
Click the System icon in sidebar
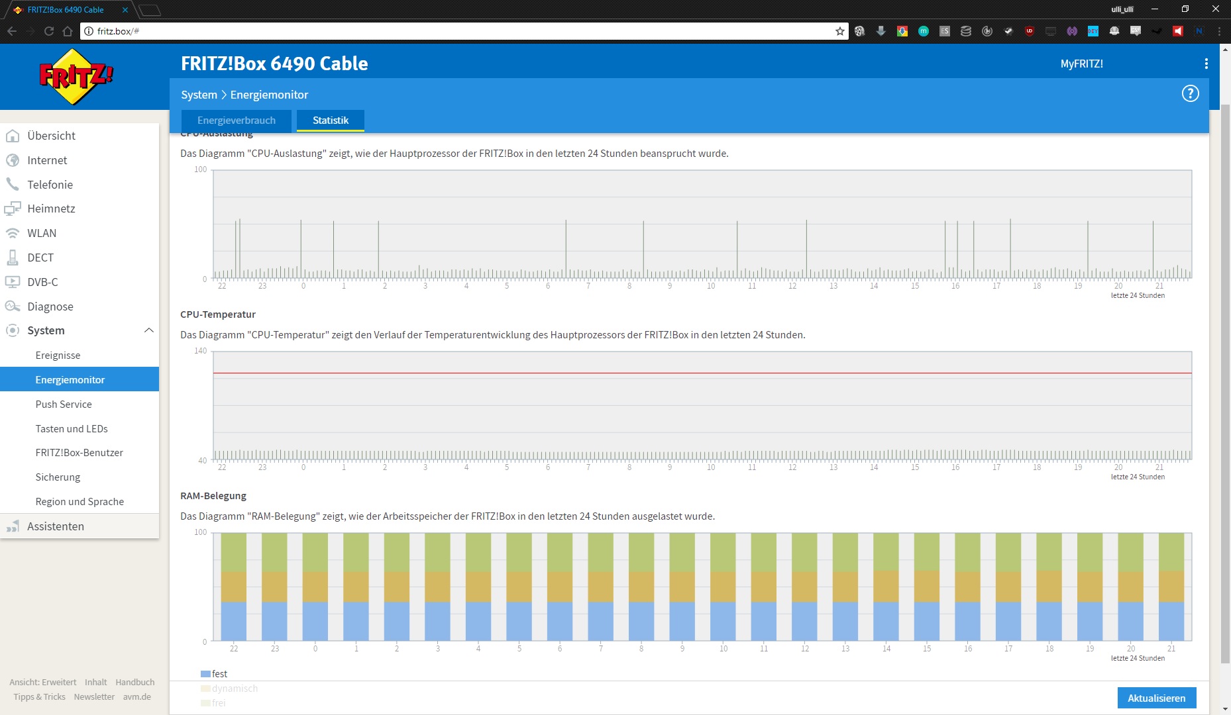(x=13, y=330)
